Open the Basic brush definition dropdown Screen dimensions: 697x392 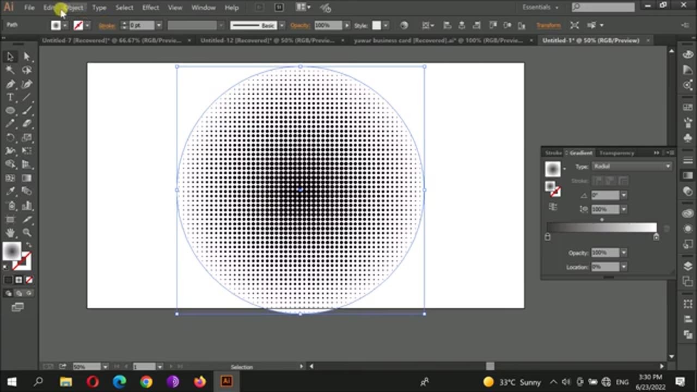pyautogui.click(x=282, y=25)
